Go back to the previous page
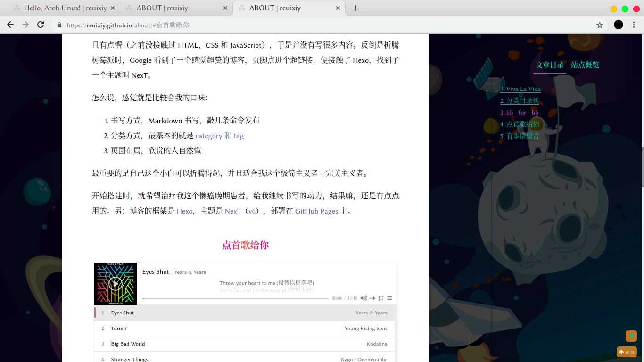 (10, 25)
